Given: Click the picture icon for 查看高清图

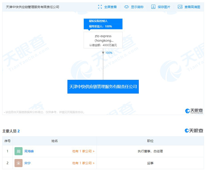Looking at the screenshot, I should point(180,7).
